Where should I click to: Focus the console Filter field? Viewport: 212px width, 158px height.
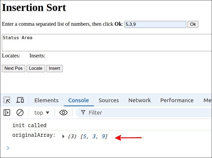coord(148,113)
